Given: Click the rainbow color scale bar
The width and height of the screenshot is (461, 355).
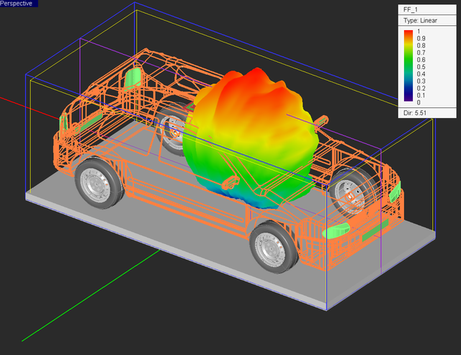Looking at the screenshot, I should 408,66.
